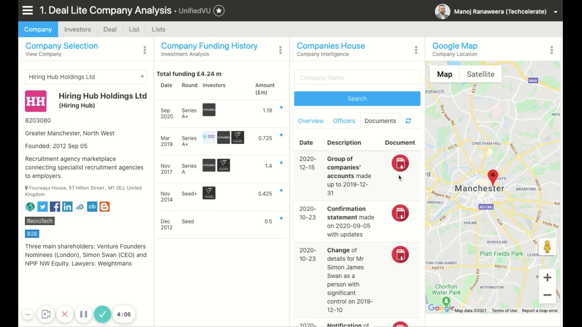Open Street View pegman on map
Viewport: 582px width, 327px height.
(x=547, y=247)
